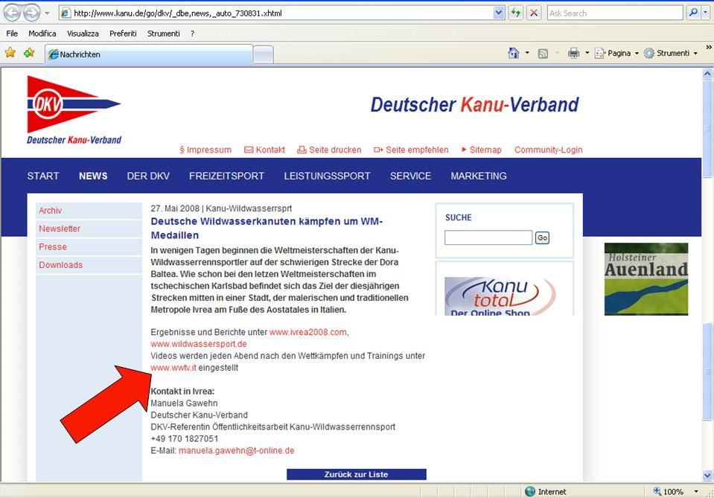Open the Kontakt link

click(x=264, y=150)
